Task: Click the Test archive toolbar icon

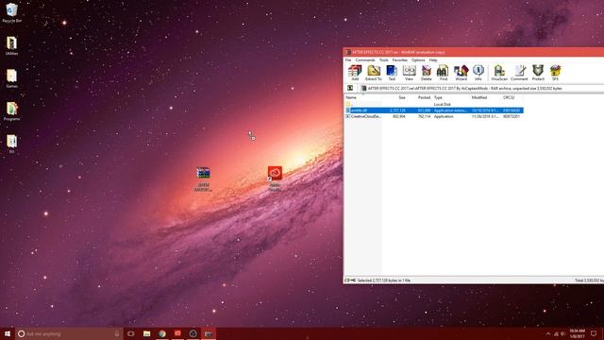Action: [392, 73]
